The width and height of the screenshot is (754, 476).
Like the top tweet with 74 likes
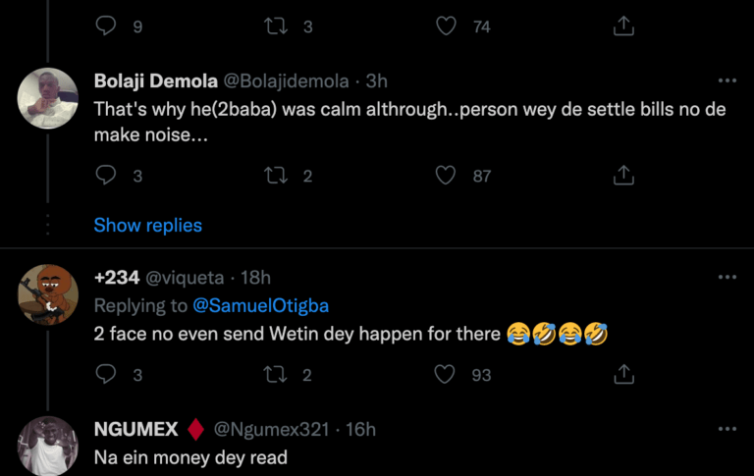click(446, 26)
